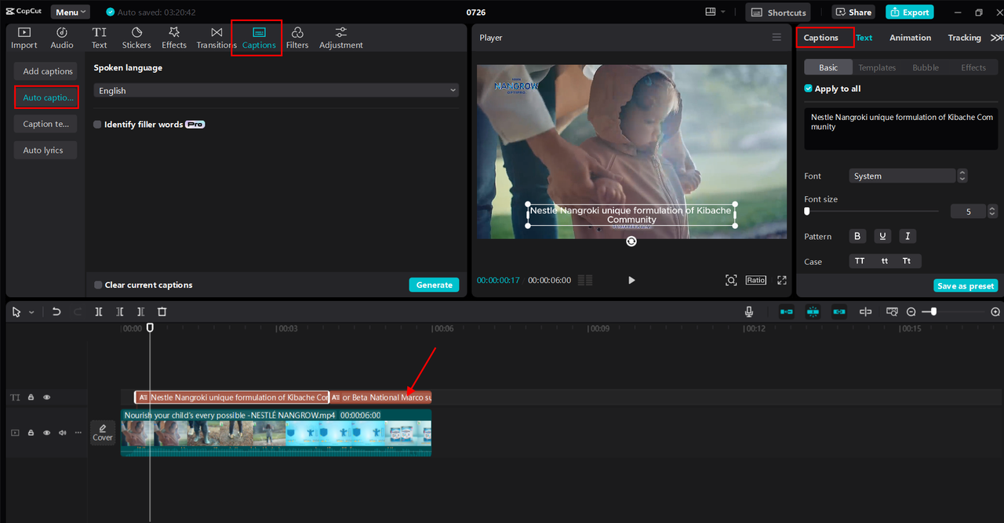This screenshot has width=1004, height=523.
Task: Open the Text tab in top toolbar
Action: pos(100,38)
